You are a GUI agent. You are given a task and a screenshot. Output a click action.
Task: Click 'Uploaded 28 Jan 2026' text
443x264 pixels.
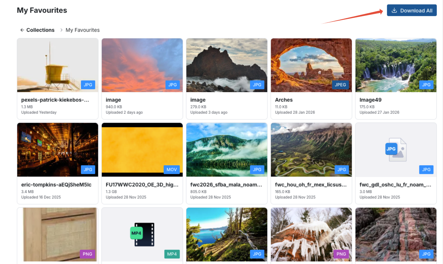295,113
